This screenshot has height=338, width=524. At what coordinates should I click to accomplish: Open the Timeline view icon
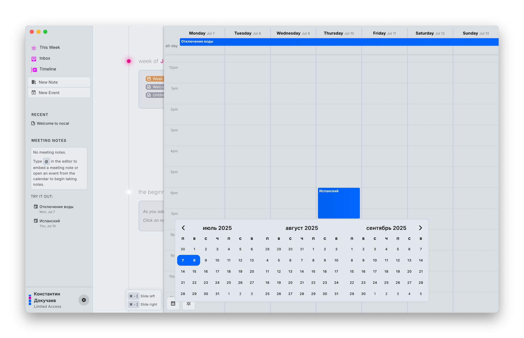click(34, 69)
